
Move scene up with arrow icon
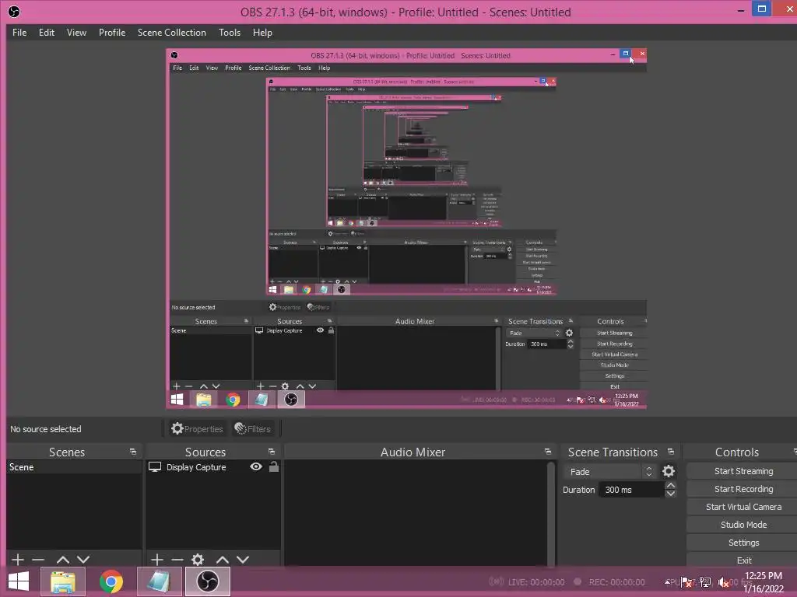click(x=62, y=560)
